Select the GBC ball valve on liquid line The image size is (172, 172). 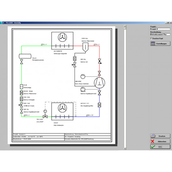[x=22, y=111]
